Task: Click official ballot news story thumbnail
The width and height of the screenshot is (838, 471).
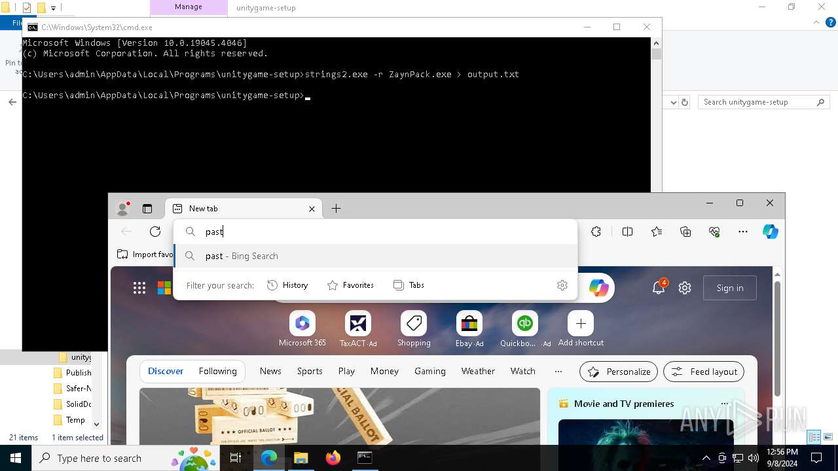Action: point(340,417)
